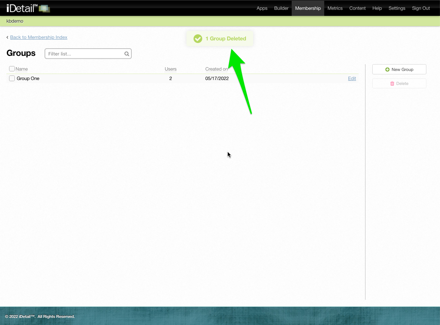The image size is (440, 325).
Task: Click the Group One name
Action: [28, 79]
